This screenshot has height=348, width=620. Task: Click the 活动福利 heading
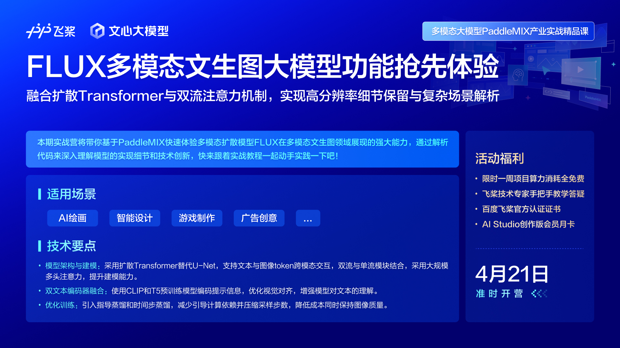coord(499,159)
